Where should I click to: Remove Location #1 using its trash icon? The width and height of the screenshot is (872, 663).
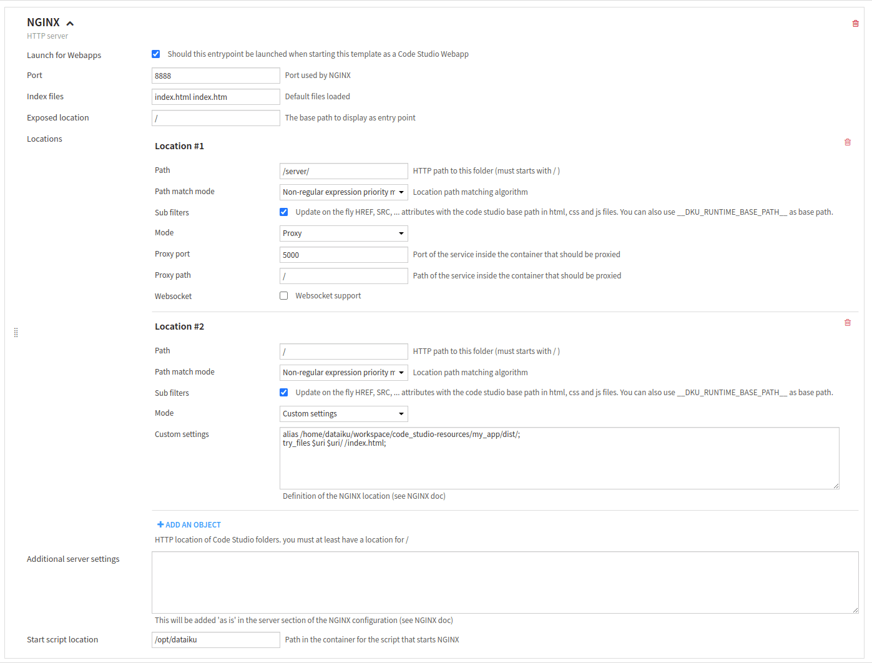(x=847, y=142)
